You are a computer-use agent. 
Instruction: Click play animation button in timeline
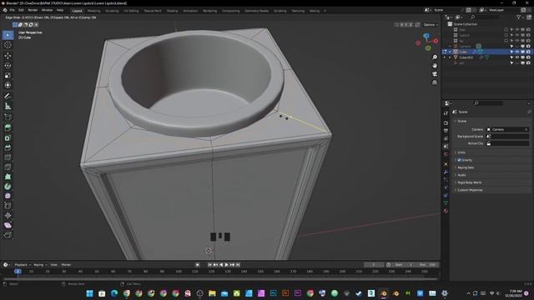point(226,265)
